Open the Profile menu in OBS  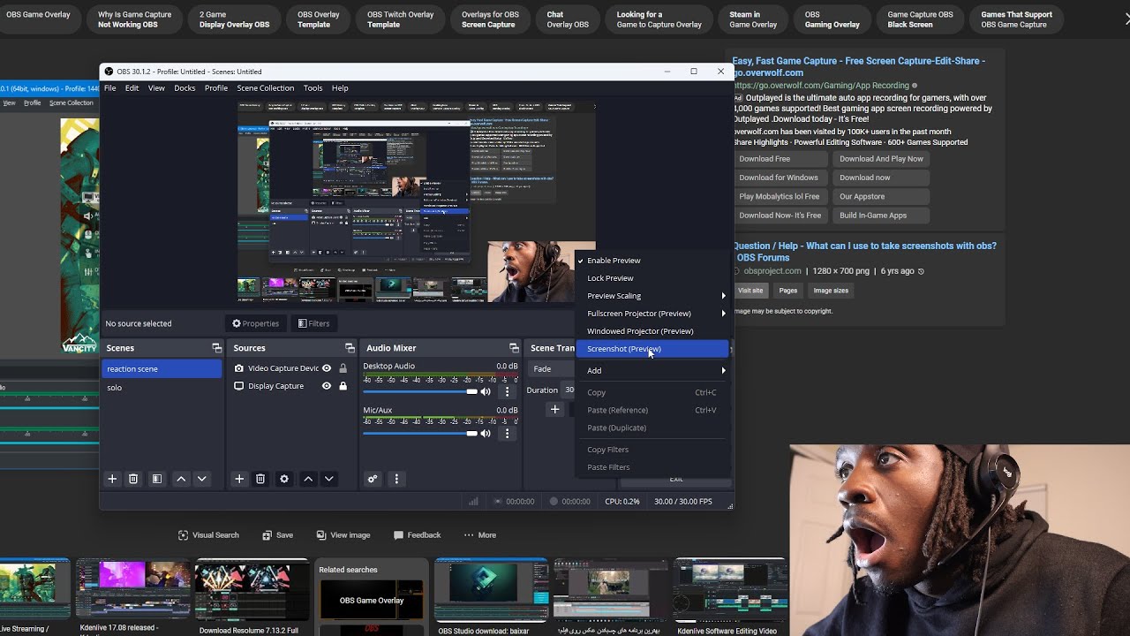(x=216, y=88)
